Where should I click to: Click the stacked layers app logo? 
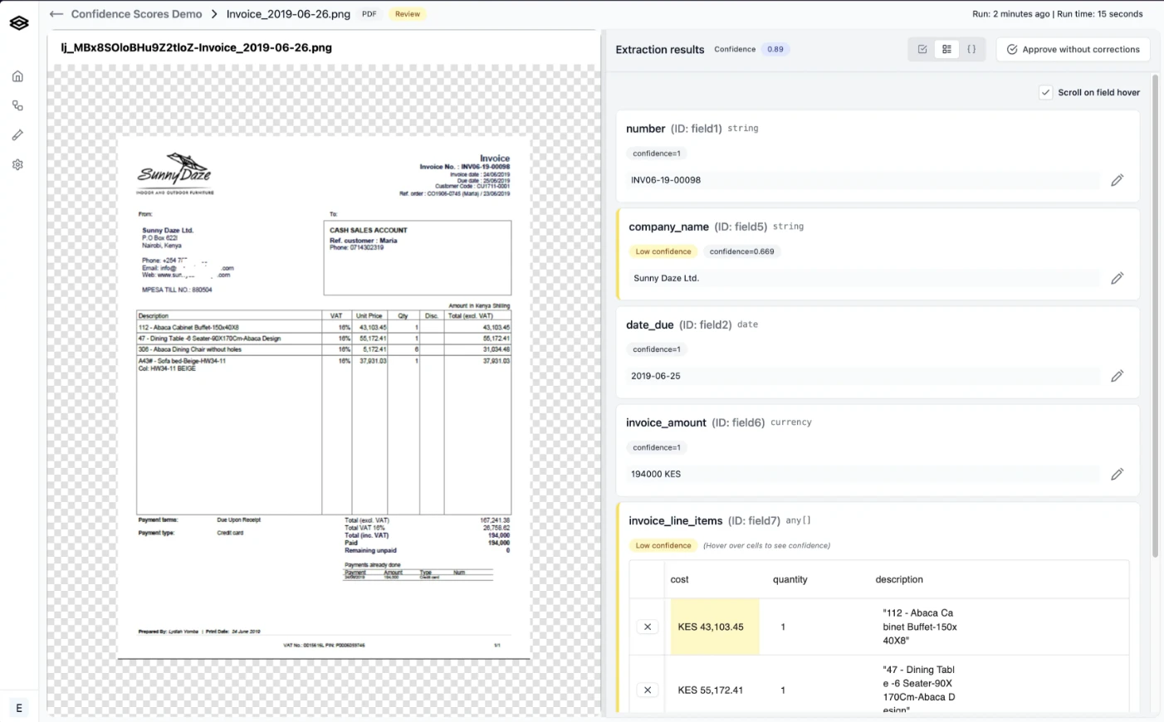click(19, 23)
